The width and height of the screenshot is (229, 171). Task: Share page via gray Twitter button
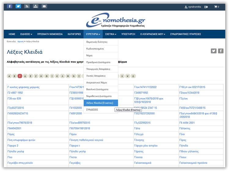214,51
